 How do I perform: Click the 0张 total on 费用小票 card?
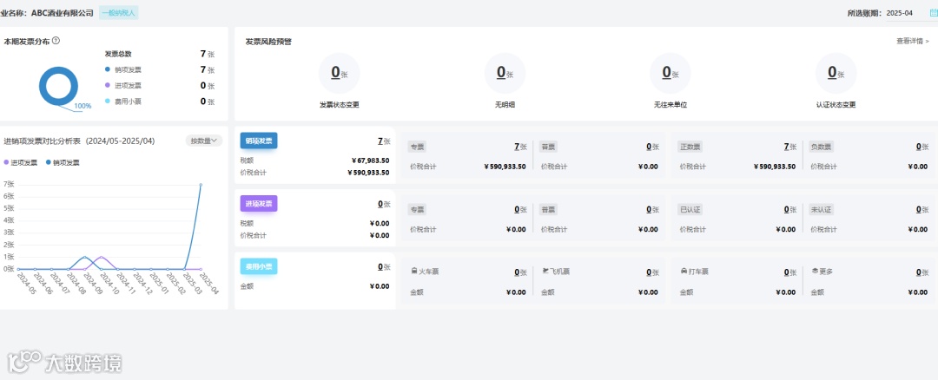(x=384, y=266)
